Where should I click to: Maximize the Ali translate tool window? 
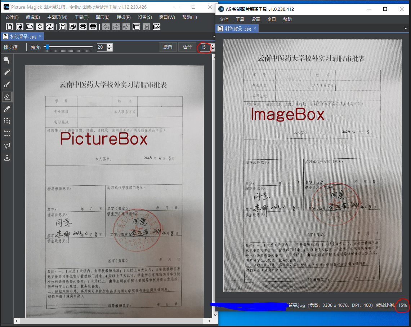point(385,9)
